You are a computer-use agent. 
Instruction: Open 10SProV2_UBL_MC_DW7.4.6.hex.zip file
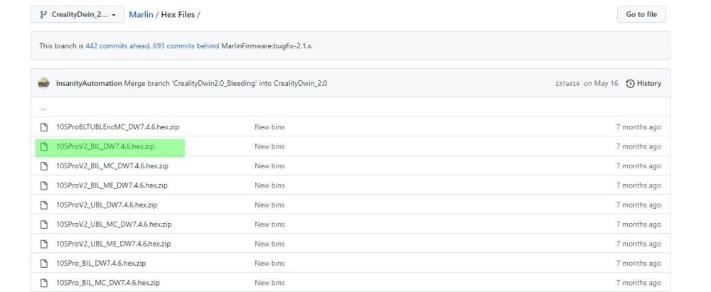(114, 225)
